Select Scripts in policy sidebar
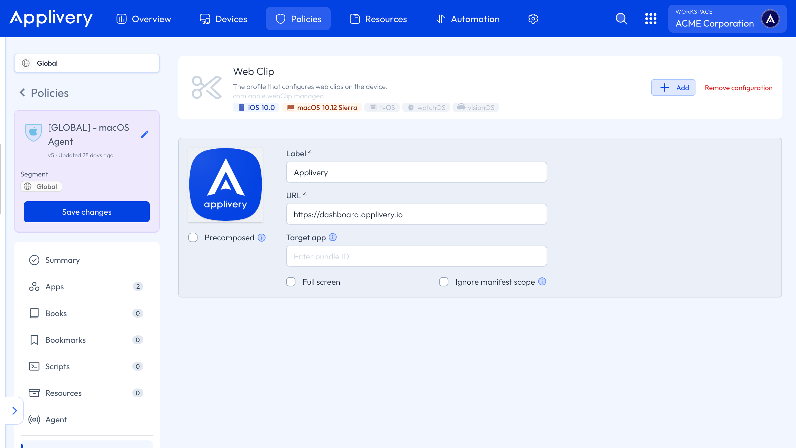796x448 pixels. (87, 366)
